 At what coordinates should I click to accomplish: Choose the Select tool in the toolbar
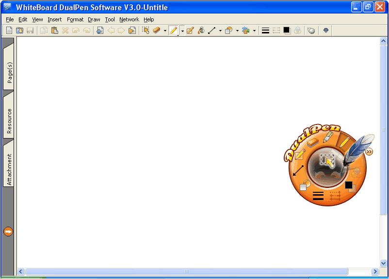pyautogui.click(x=146, y=31)
